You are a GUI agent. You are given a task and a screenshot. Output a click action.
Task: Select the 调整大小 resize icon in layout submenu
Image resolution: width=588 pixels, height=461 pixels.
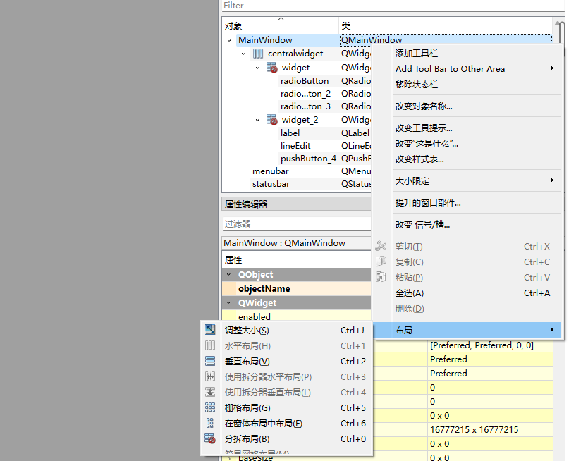(x=209, y=329)
